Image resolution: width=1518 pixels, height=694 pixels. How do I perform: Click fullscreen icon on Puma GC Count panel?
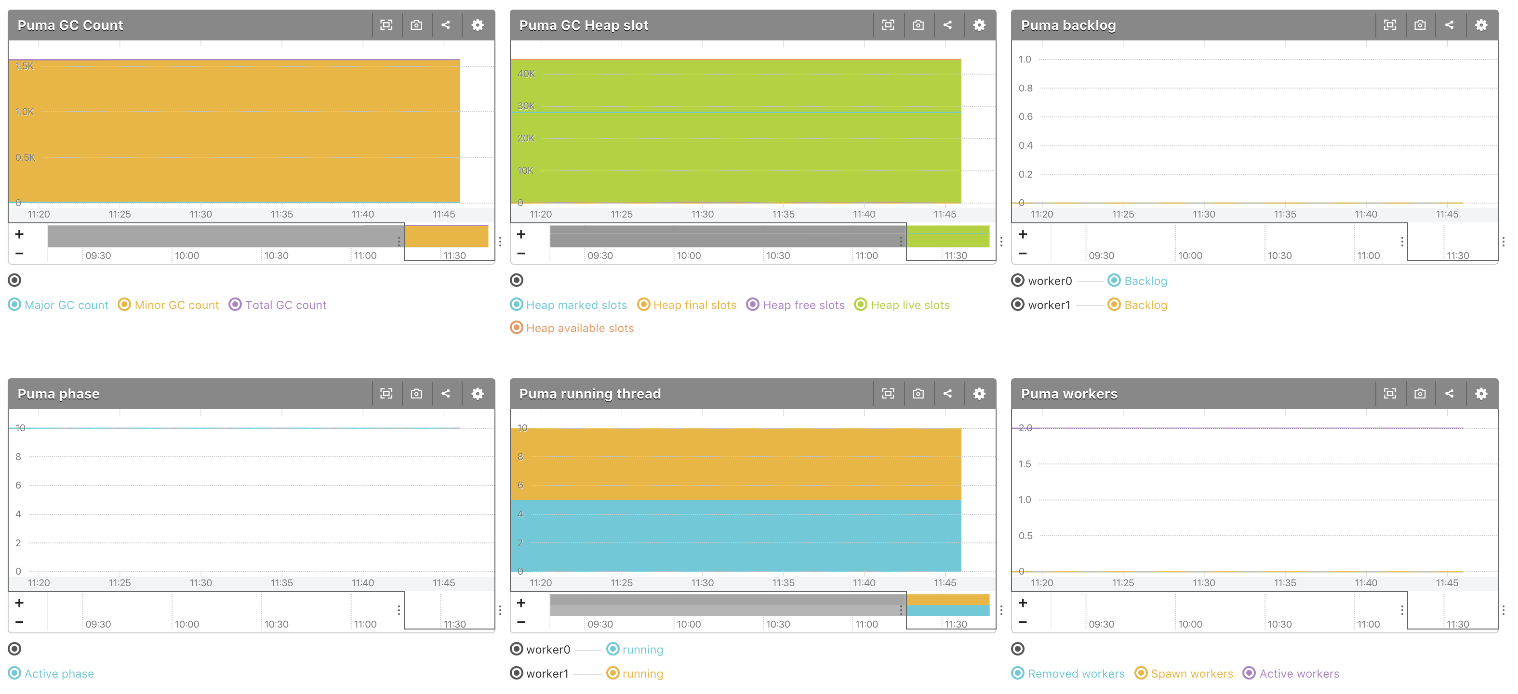click(x=386, y=25)
